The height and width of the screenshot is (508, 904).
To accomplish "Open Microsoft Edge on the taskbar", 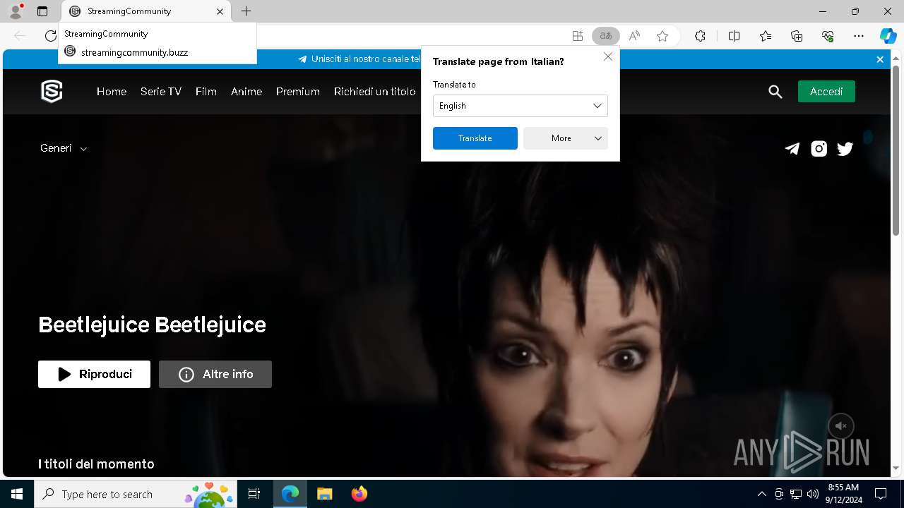I will 290,494.
